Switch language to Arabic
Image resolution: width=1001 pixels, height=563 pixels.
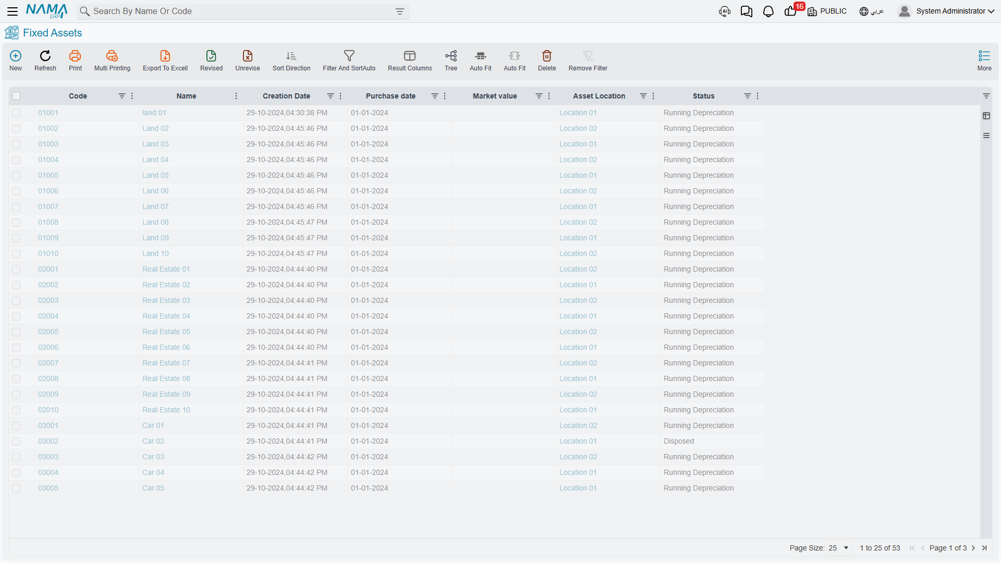tap(872, 11)
